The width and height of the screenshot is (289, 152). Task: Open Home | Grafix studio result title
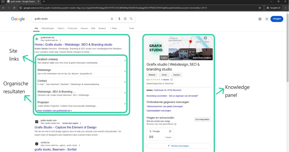[x=73, y=44]
